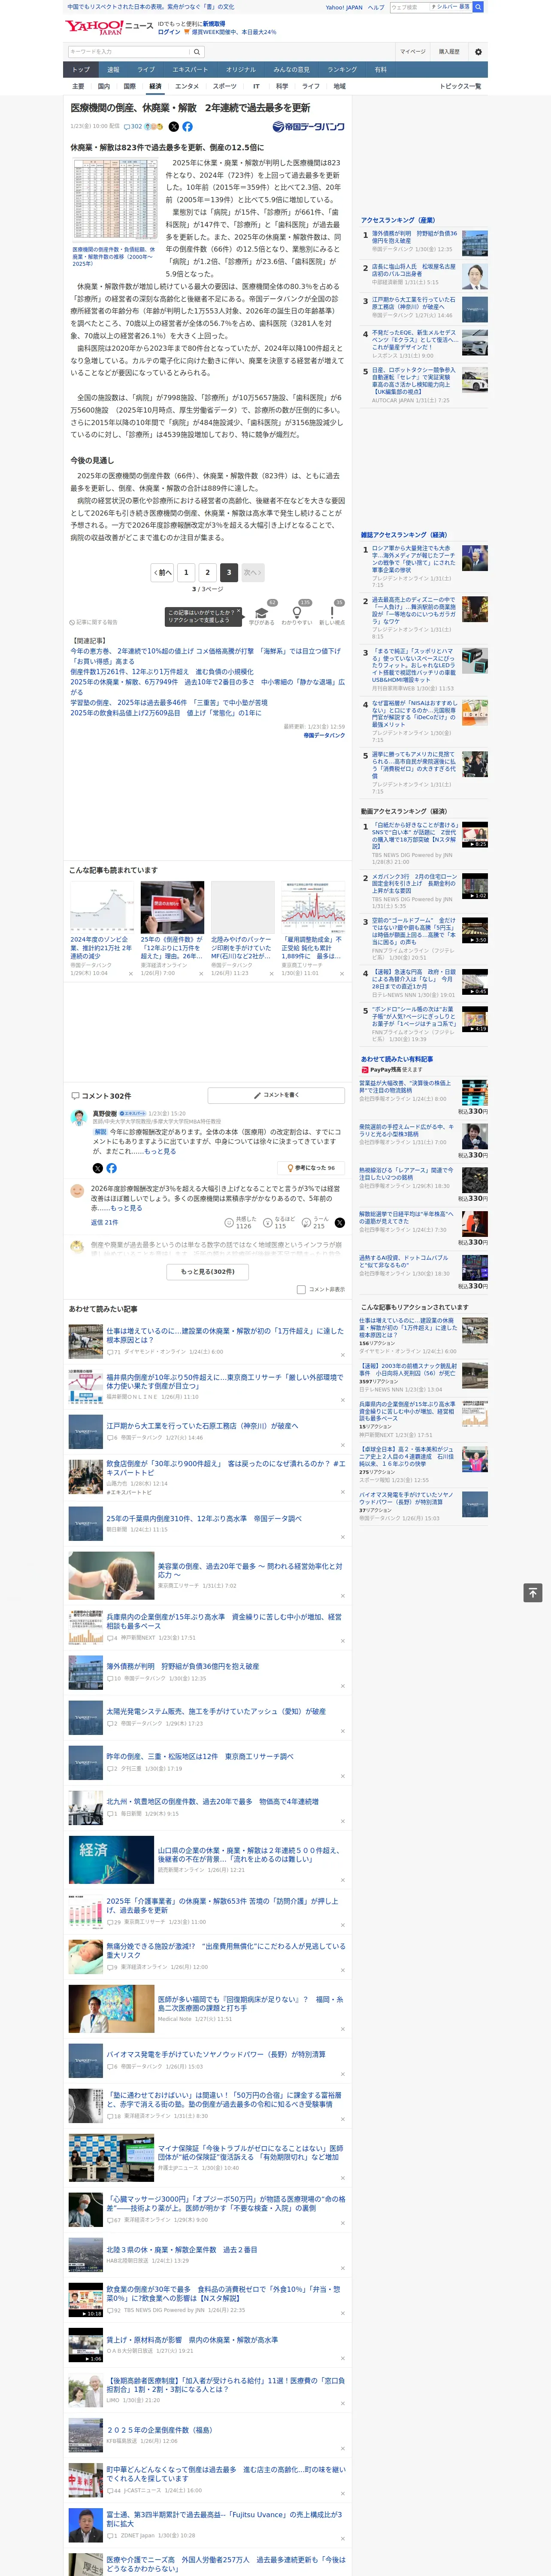The width and height of the screenshot is (551, 2576).
Task: Open 帝国データバンク source link under article
Action: pos(324,735)
